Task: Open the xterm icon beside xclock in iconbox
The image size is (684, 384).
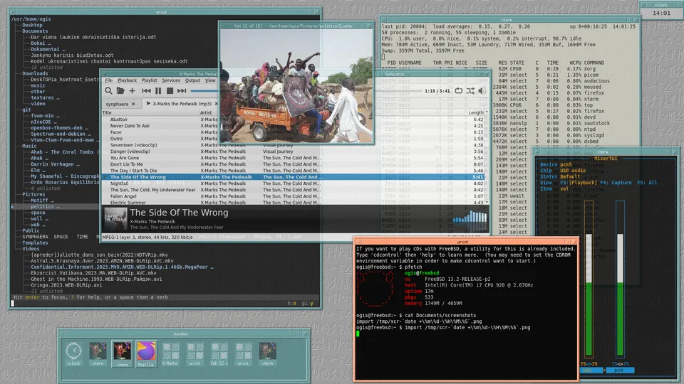Action: [98, 353]
